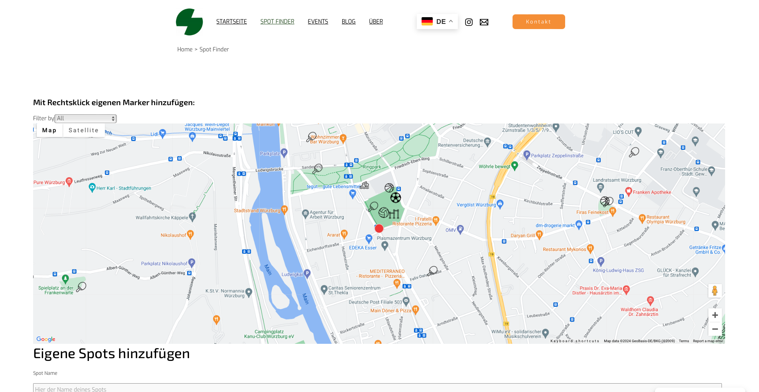Click the Home breadcrumb link
The height and width of the screenshot is (392, 759).
click(x=185, y=49)
